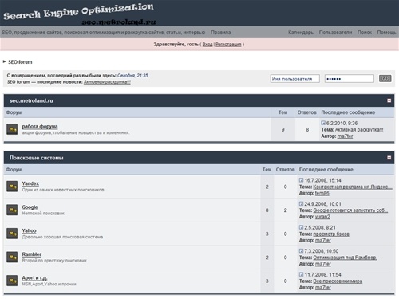Focus the Имя пользователя username field
This screenshot has height=299, width=399.
coord(295,79)
